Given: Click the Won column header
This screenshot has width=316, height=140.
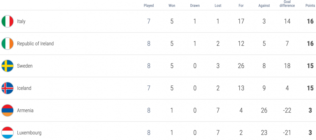Looking at the screenshot, I should point(172,6).
